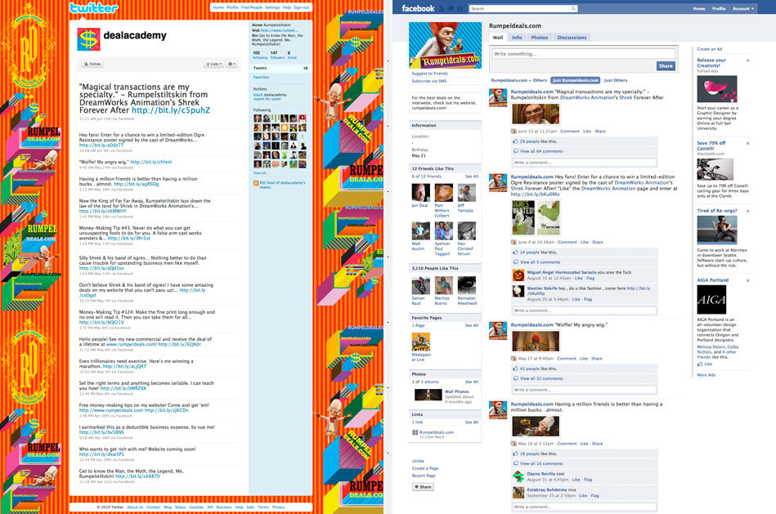Viewport: 776px width, 514px height.
Task: Click the AIGA logo ad image
Action: click(711, 299)
